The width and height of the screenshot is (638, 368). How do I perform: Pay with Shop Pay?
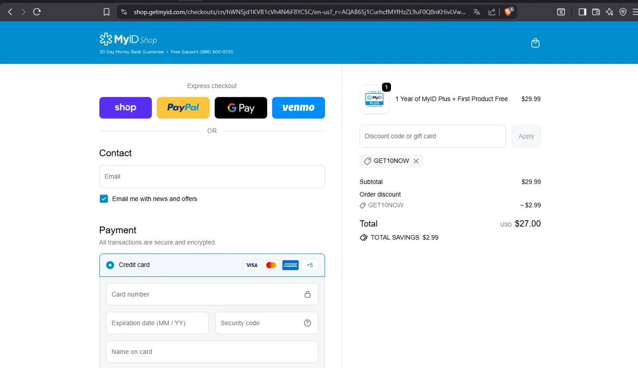pyautogui.click(x=125, y=108)
